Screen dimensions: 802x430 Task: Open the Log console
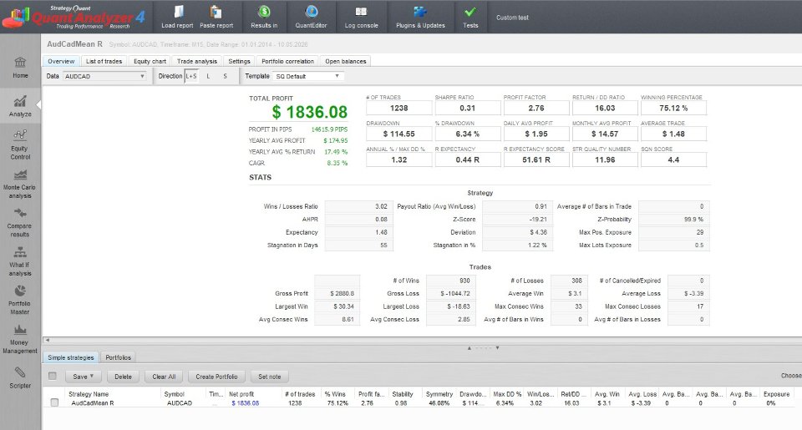tap(361, 17)
